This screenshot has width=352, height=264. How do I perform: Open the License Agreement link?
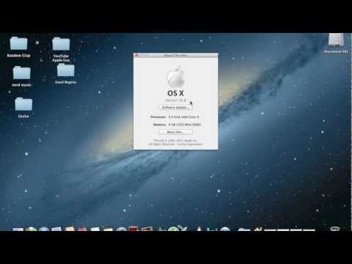pos(190,144)
